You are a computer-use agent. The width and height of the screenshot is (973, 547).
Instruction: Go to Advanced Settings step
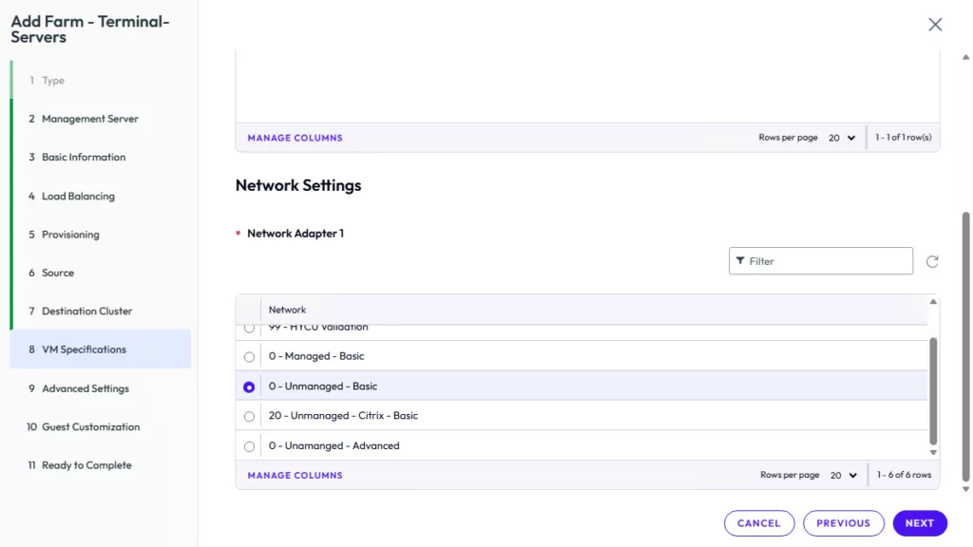(x=85, y=388)
